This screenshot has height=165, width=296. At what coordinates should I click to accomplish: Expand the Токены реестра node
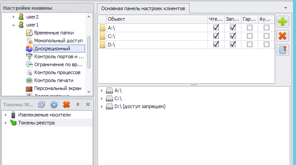pos(5,123)
